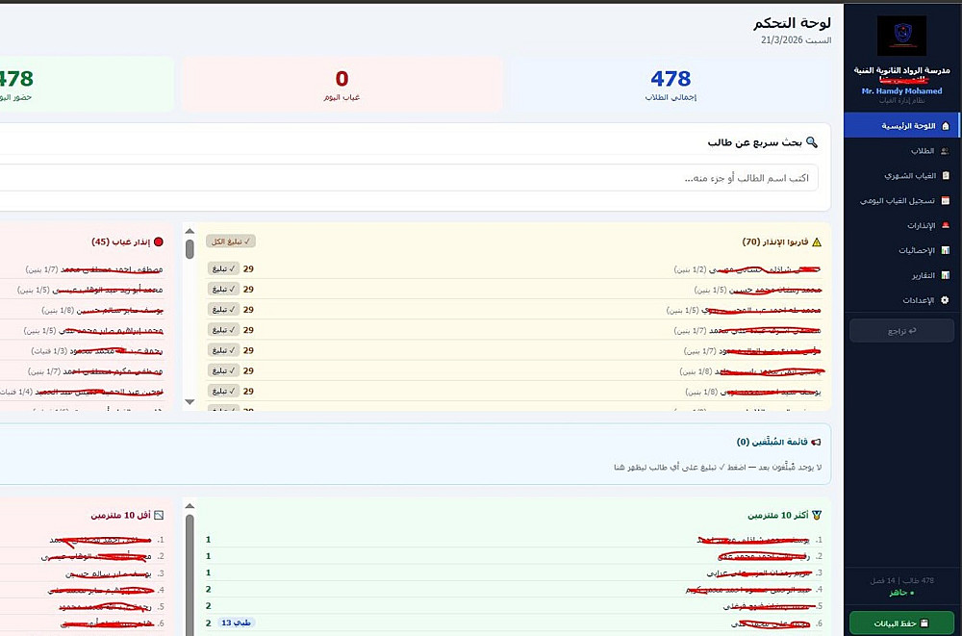Toggle تبليغ check on the third student row
962x636 pixels.
pos(223,310)
